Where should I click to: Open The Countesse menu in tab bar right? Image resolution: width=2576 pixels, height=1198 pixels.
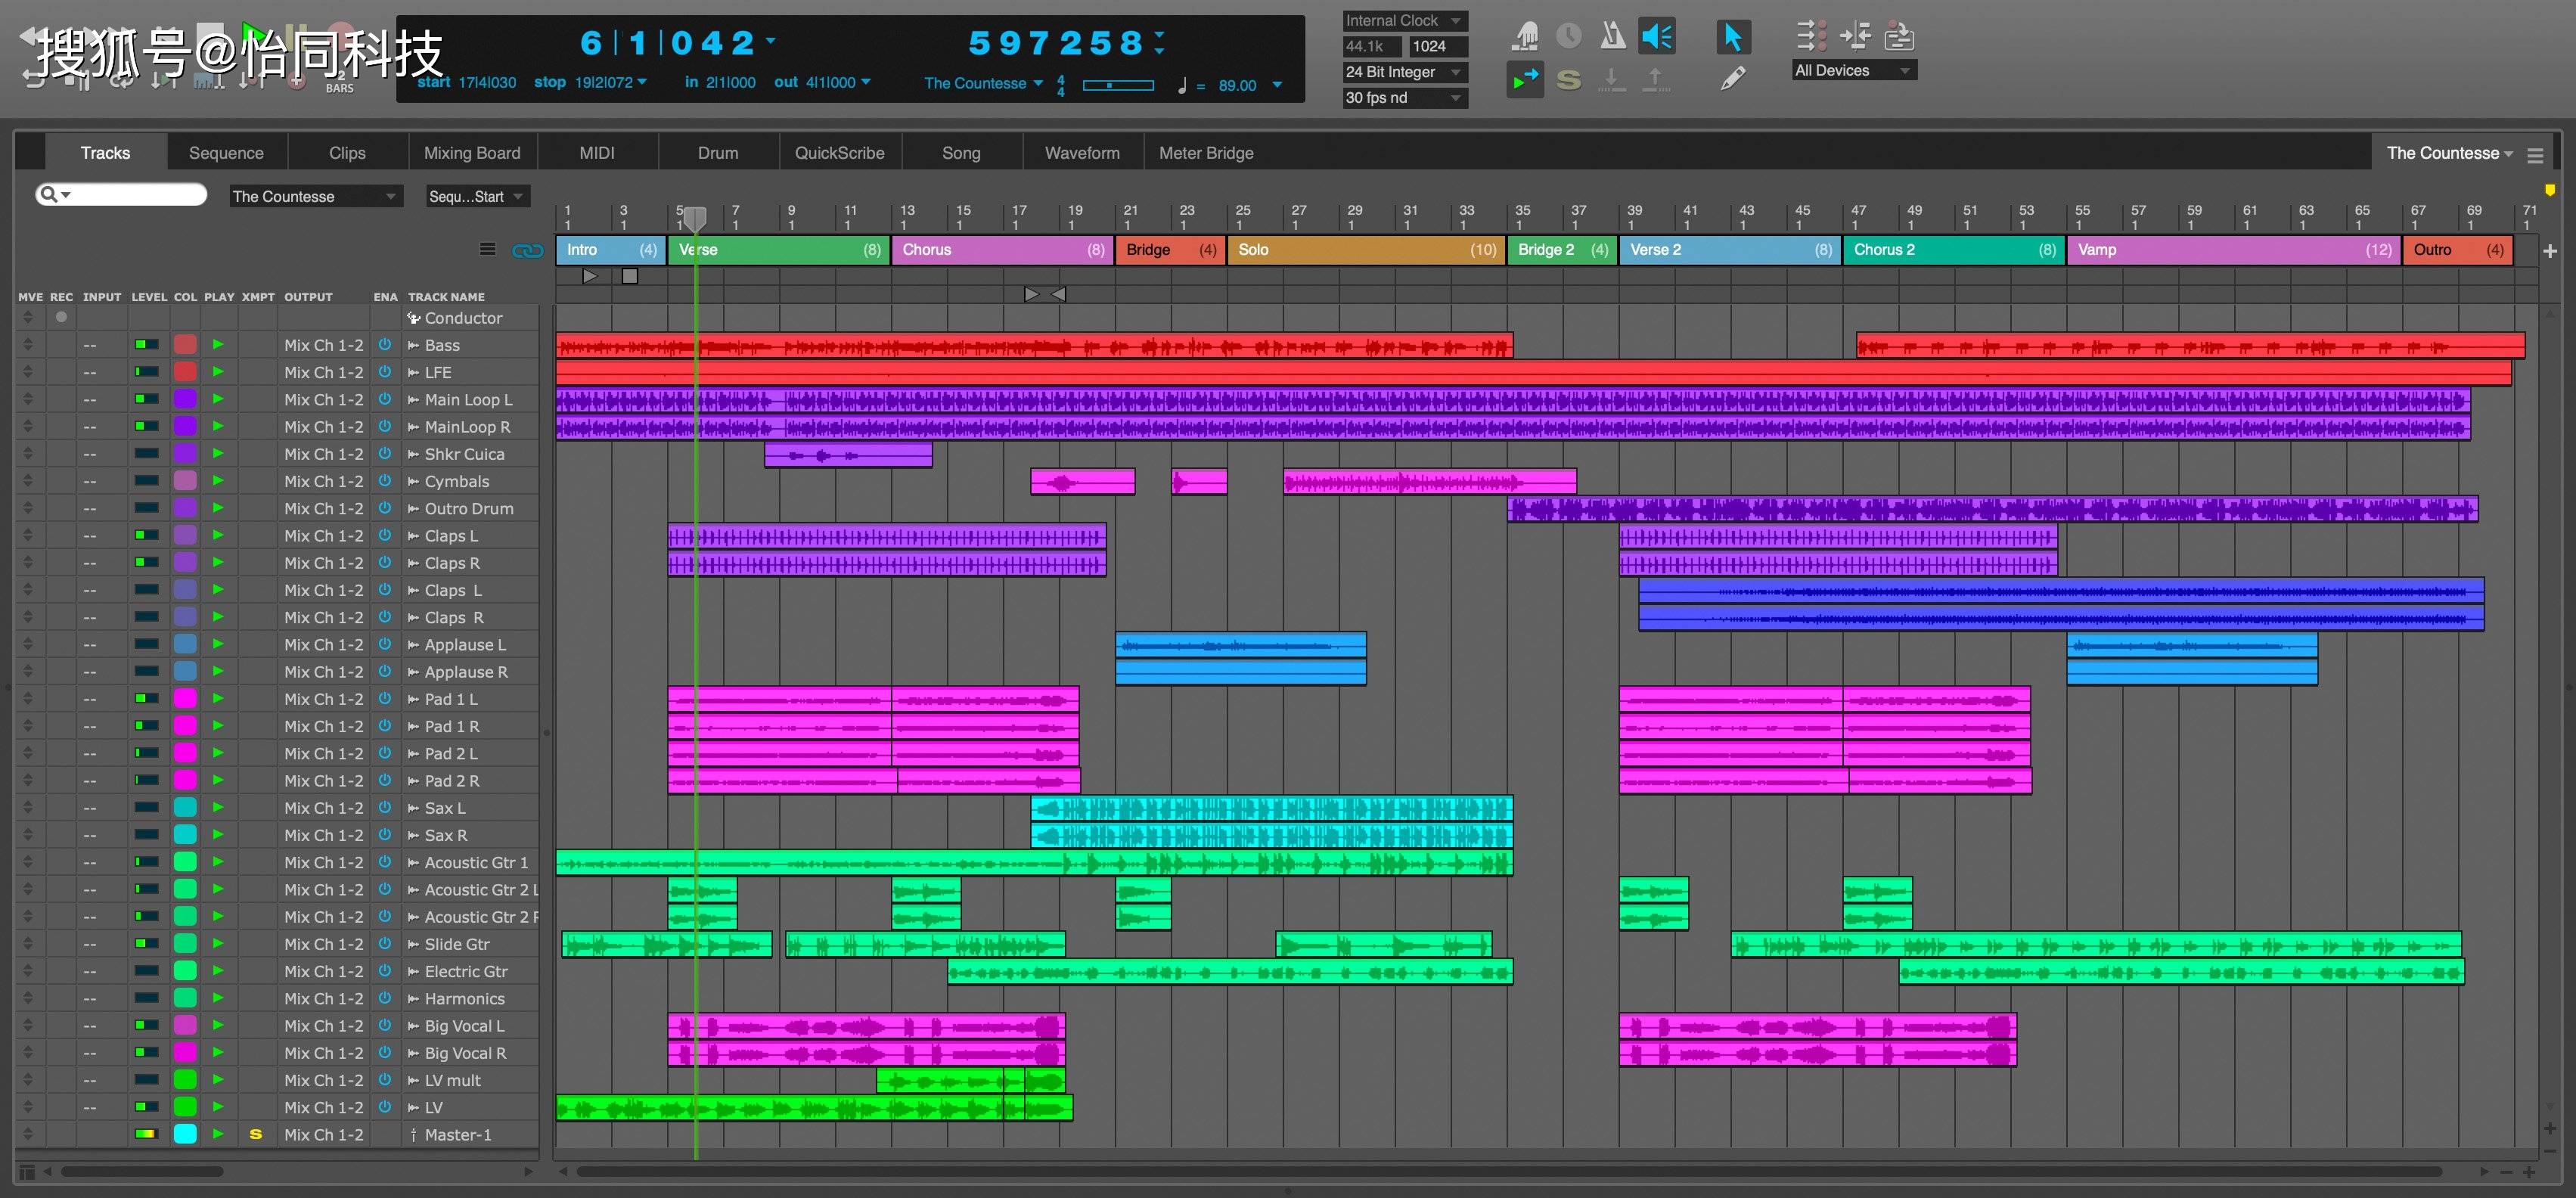click(x=2449, y=153)
